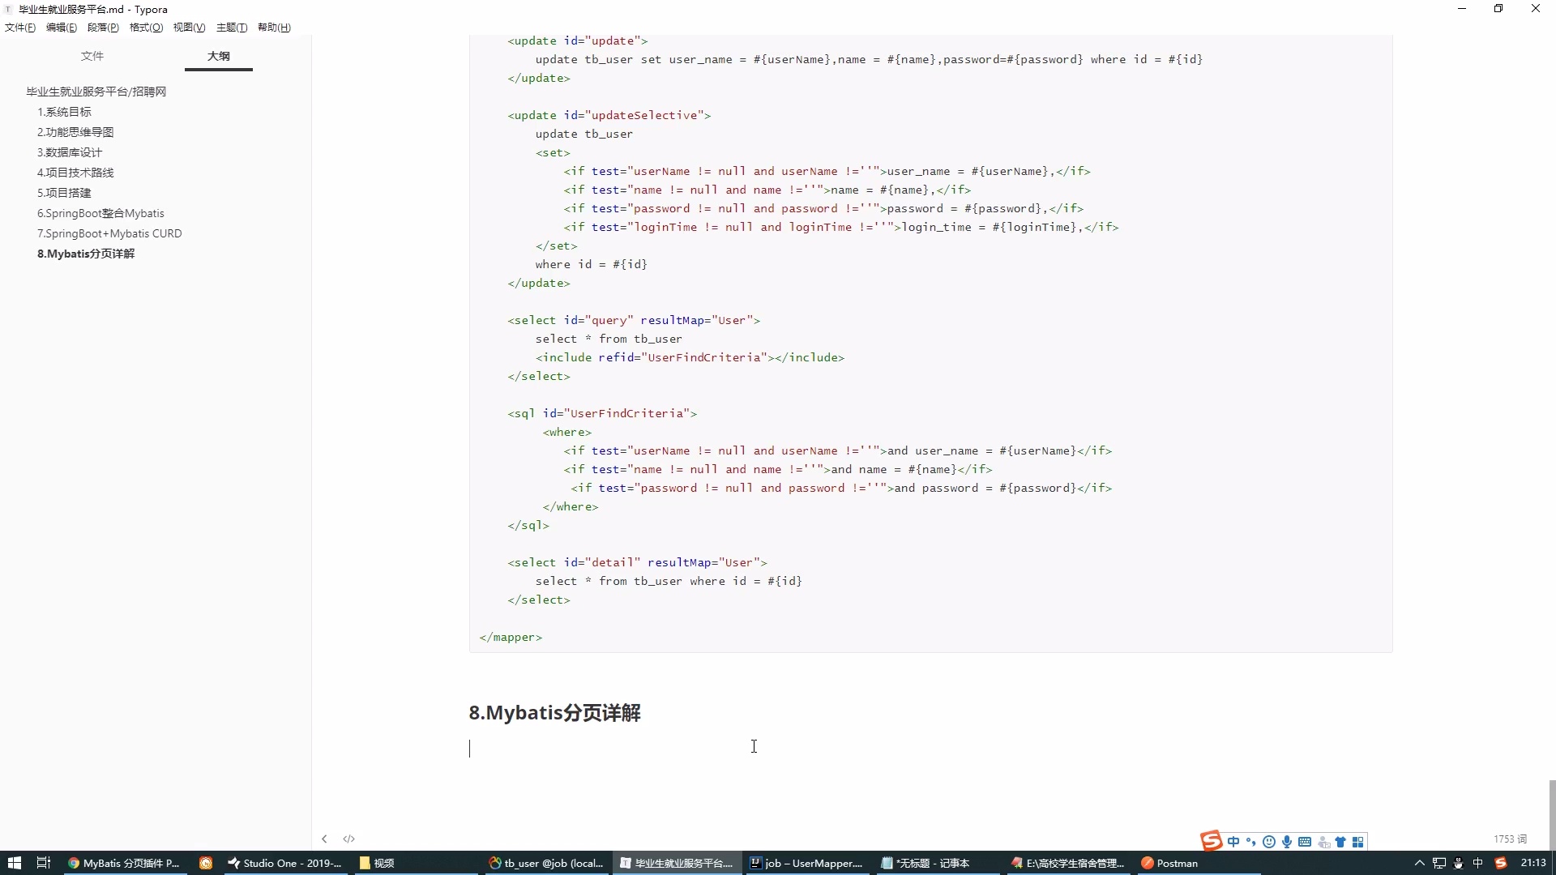Launch Studio One from the taskbar
The height and width of the screenshot is (875, 1556).
pos(284,863)
